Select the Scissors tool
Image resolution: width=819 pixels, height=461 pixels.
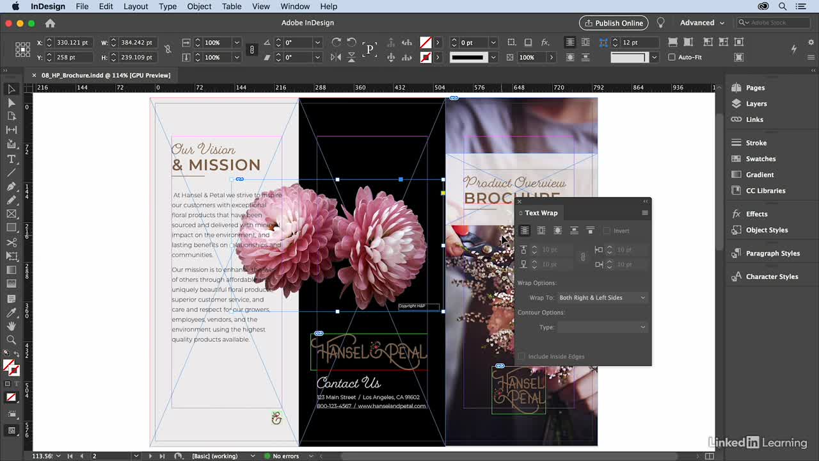(x=12, y=242)
